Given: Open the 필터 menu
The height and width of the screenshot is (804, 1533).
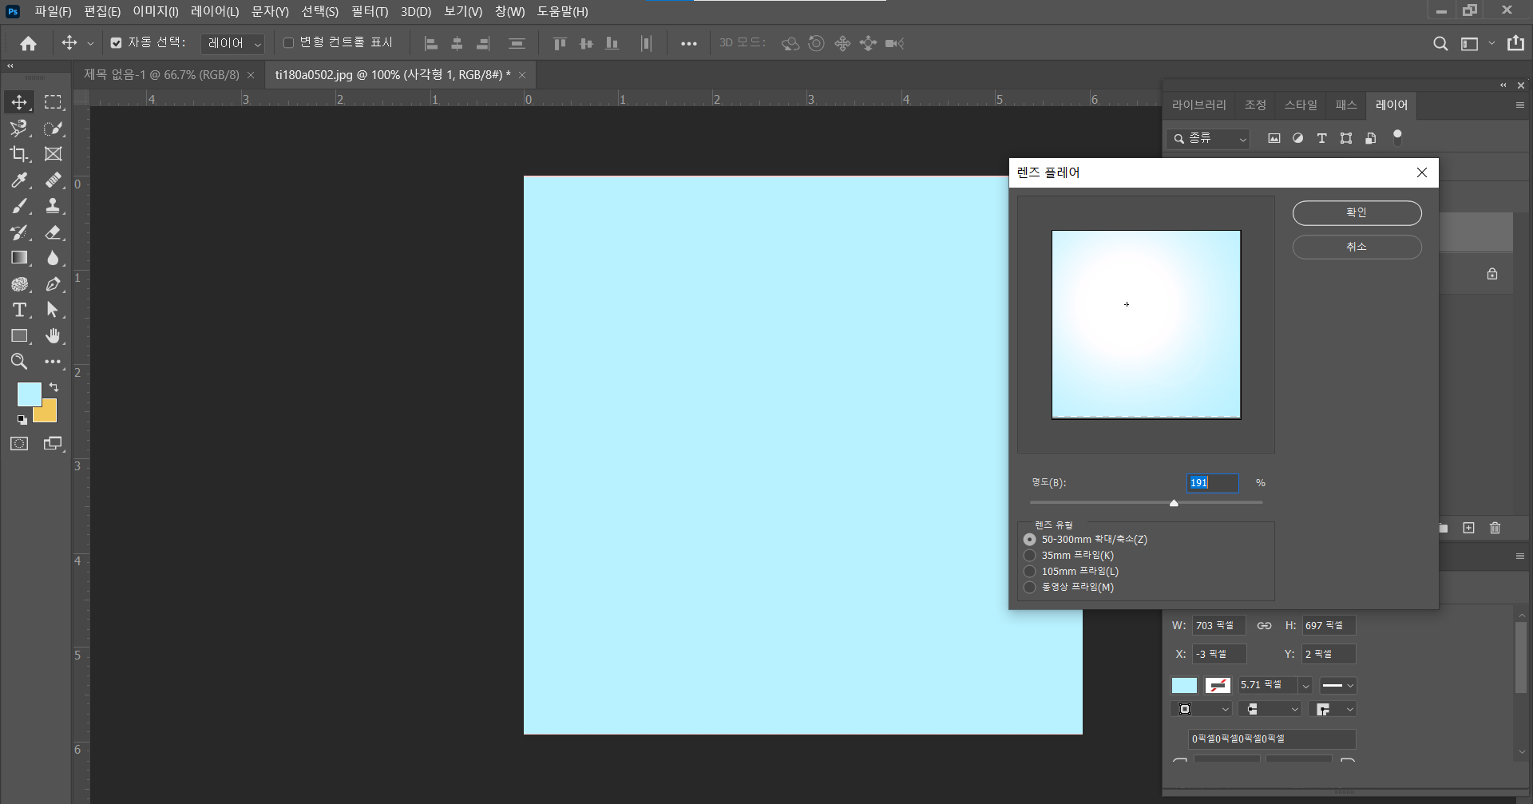Looking at the screenshot, I should click(369, 11).
